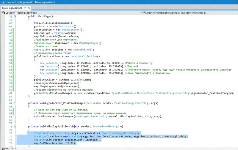Click on this.InitializeComponent(); code line

point(54,23)
